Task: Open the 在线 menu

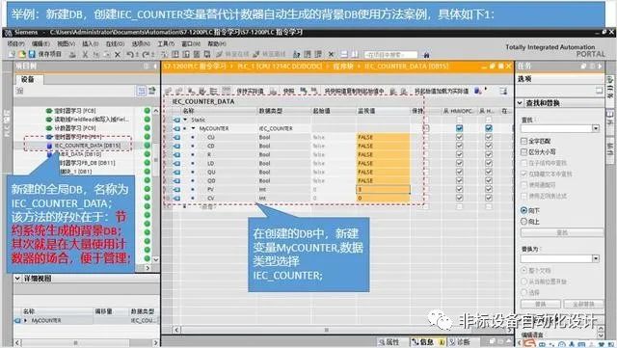Action: [115, 43]
